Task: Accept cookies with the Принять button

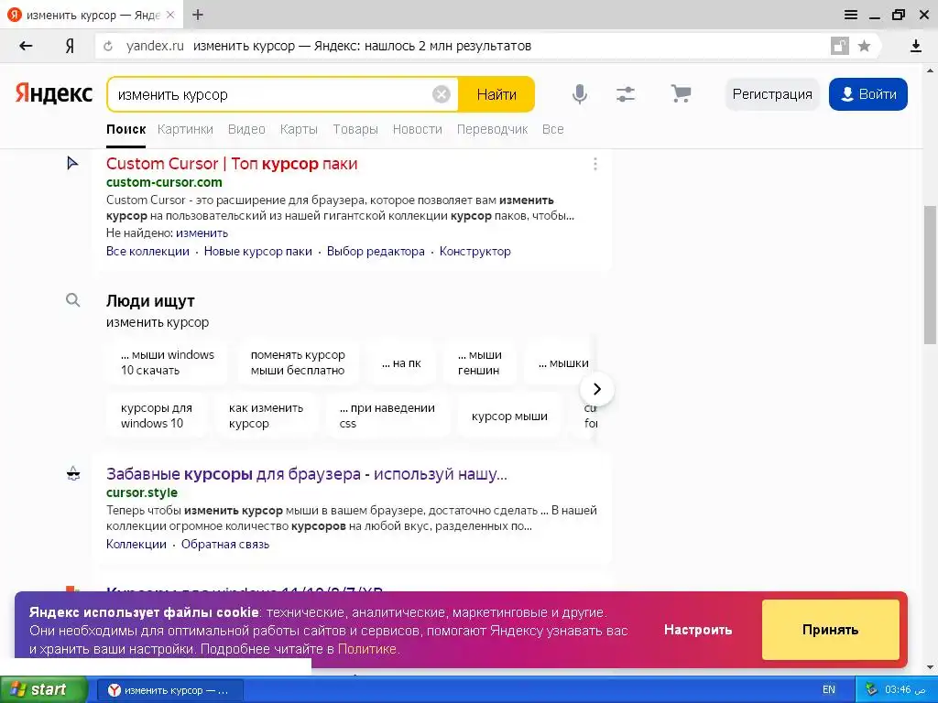Action: pos(830,630)
